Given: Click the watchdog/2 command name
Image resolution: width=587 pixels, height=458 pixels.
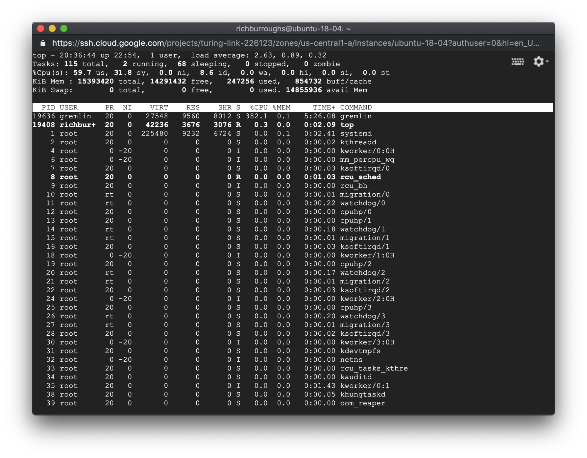Looking at the screenshot, I should point(362,273).
